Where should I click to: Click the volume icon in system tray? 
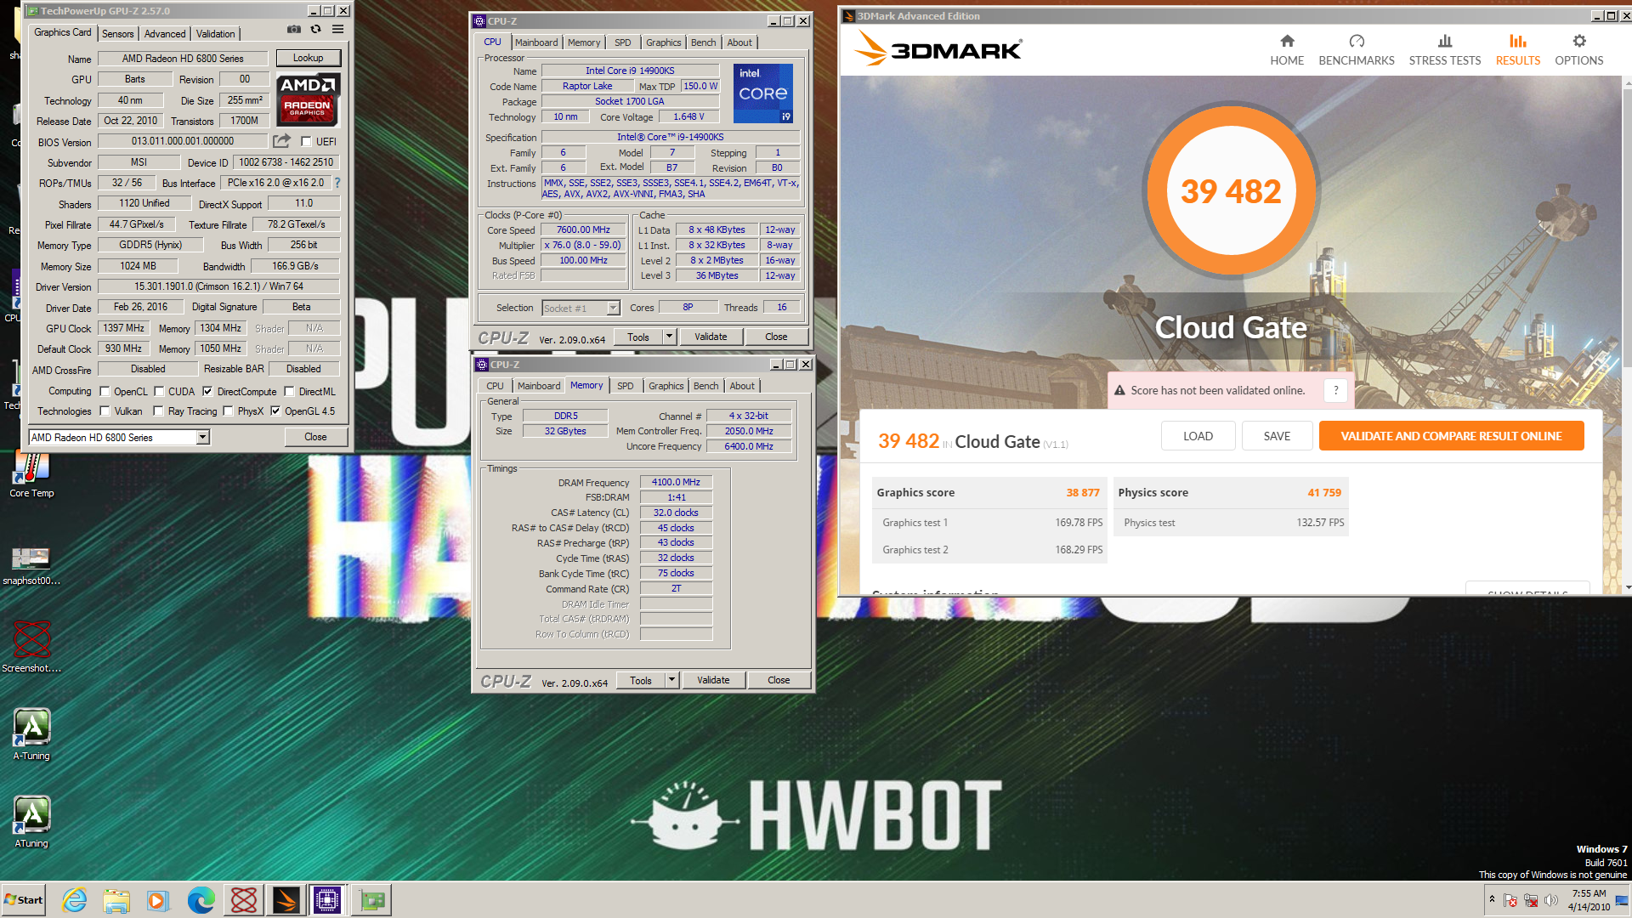click(x=1551, y=900)
